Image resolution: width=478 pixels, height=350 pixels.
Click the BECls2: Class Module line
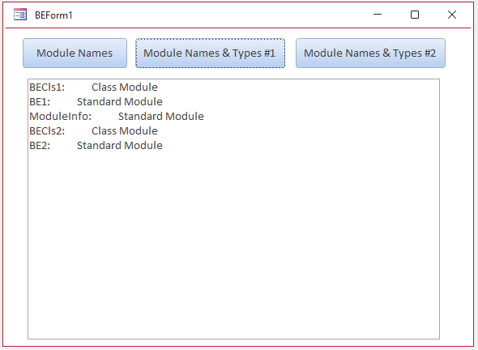[x=94, y=131]
